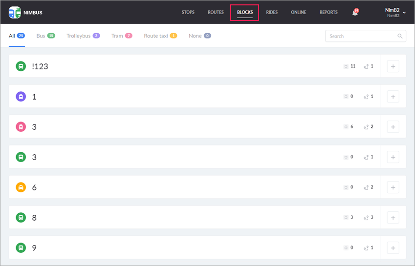
Task: Click the schedules count icon on route !123
Action: click(366, 66)
